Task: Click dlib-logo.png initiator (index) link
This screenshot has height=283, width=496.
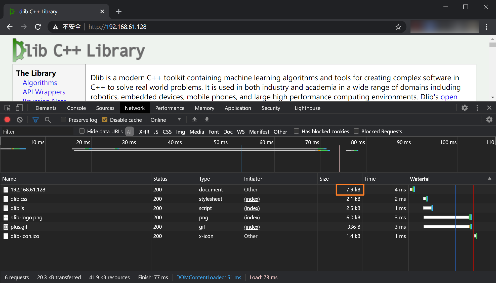Action: [x=252, y=218]
